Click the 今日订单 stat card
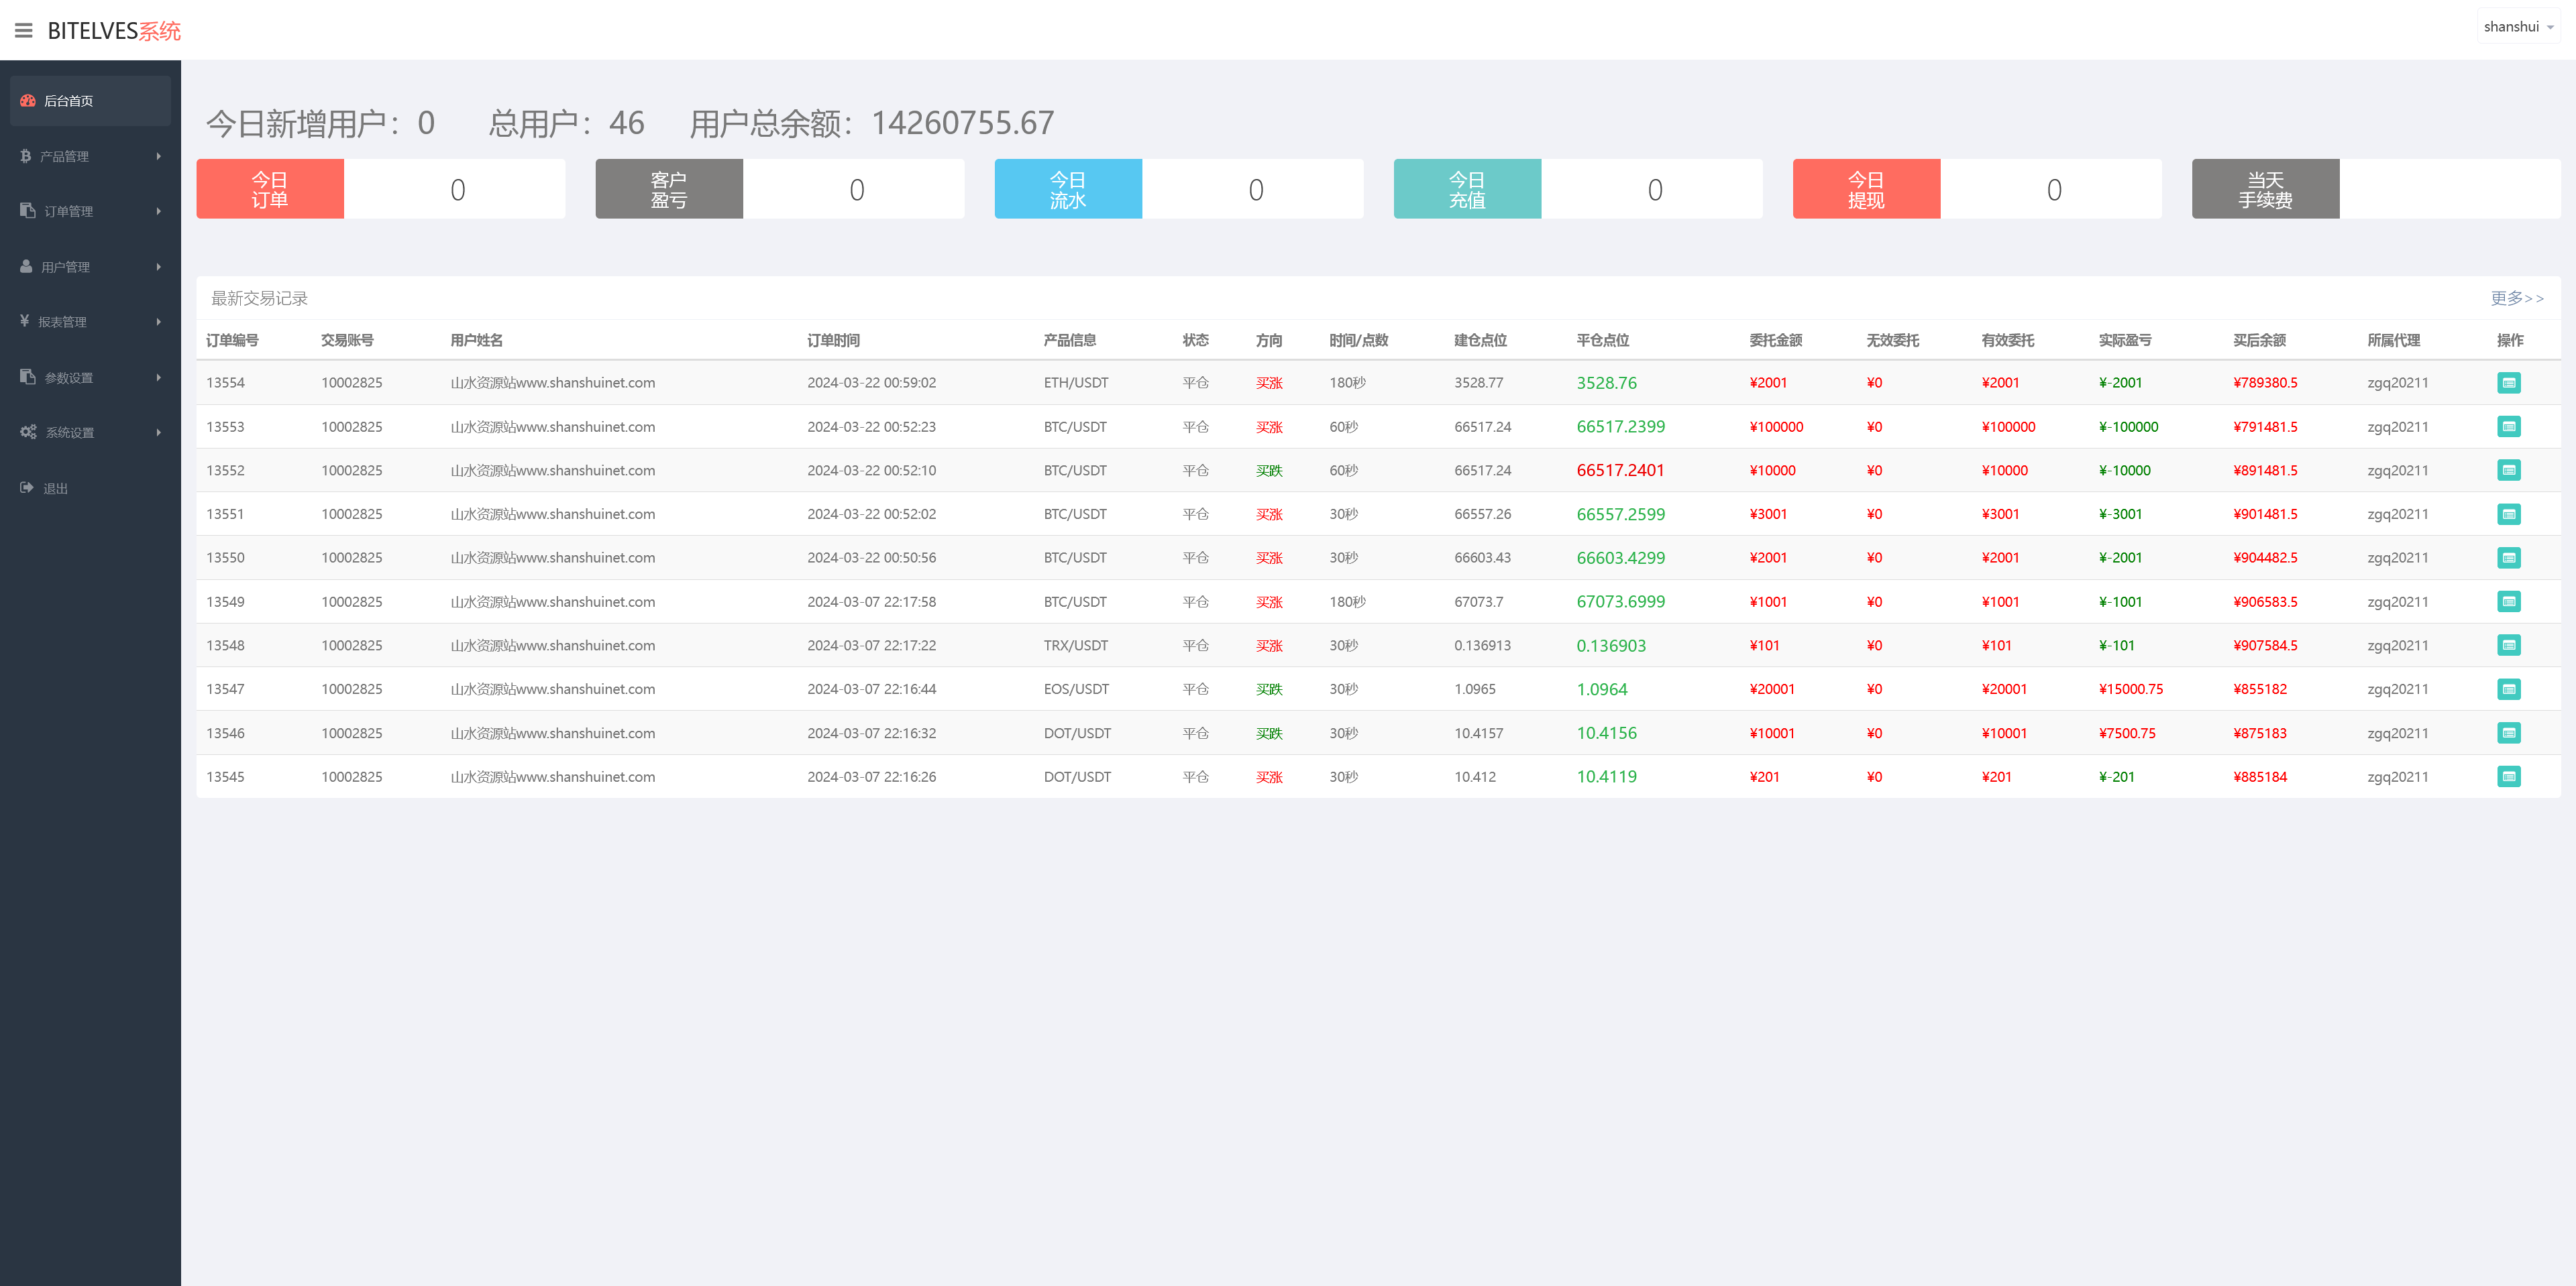Viewport: 2576px width, 1286px height. [269, 188]
